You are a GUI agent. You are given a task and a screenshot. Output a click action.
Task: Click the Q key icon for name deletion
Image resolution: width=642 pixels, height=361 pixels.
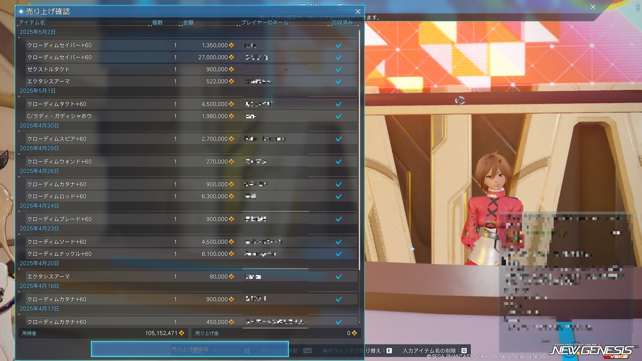coord(464,351)
